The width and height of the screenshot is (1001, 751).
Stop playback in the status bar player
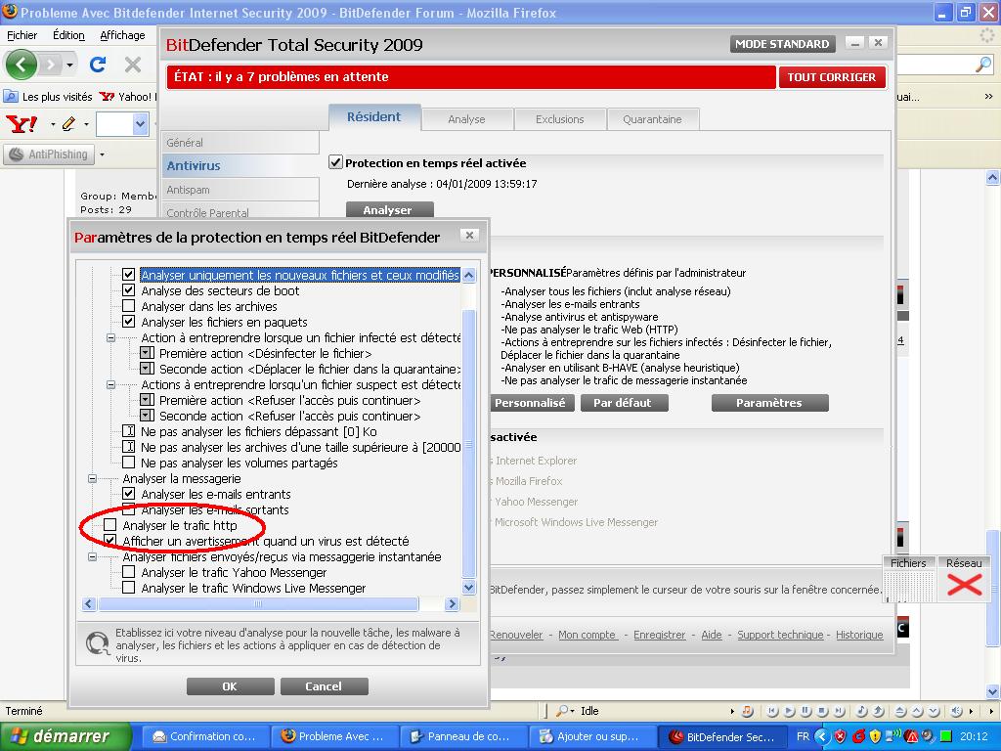click(822, 711)
